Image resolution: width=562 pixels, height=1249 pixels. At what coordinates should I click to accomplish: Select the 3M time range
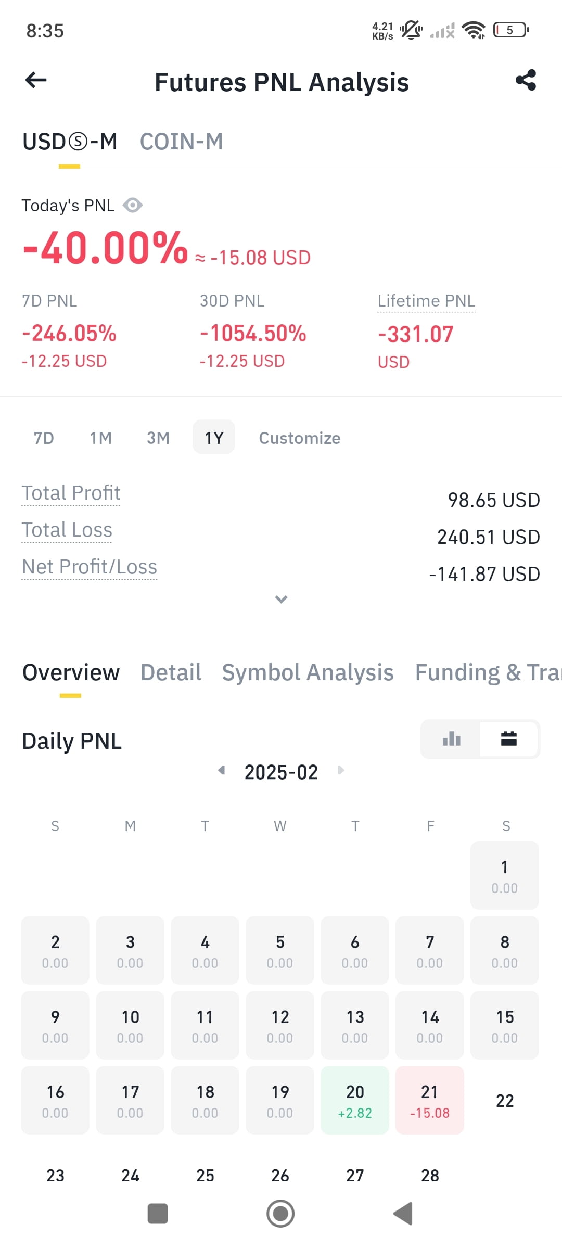pos(158,438)
